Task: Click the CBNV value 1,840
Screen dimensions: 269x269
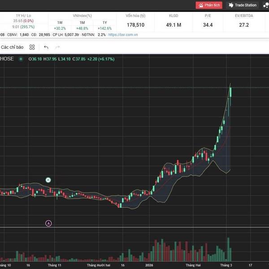Action: (24, 35)
